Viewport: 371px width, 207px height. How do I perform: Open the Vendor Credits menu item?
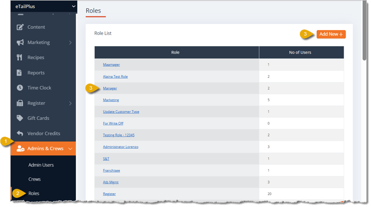44,134
